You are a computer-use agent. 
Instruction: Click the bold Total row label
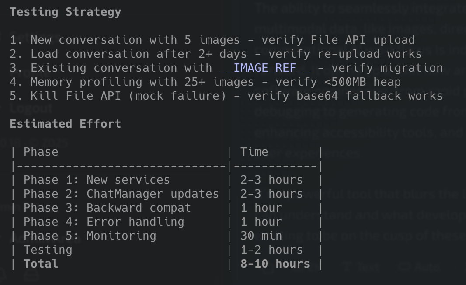(41, 264)
